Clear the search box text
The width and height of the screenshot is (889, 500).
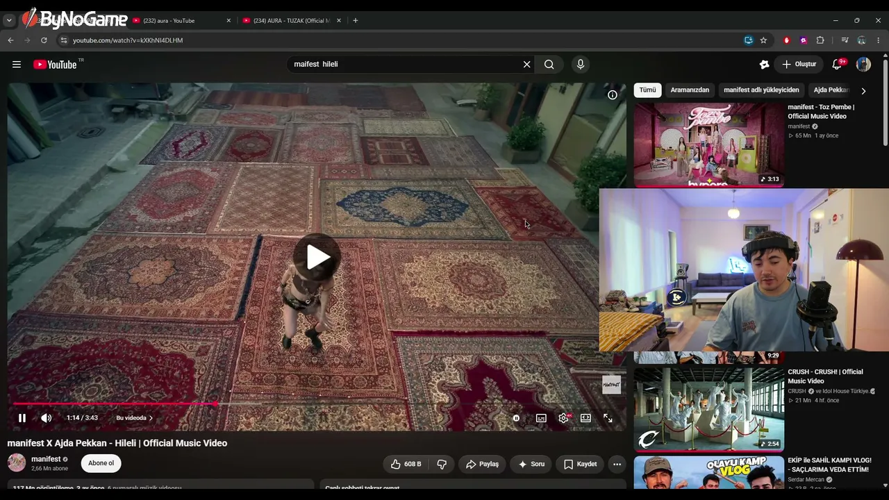tap(526, 65)
